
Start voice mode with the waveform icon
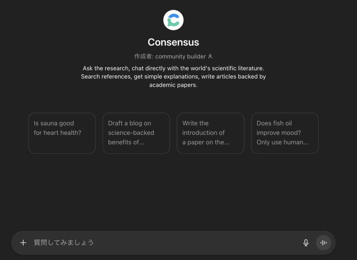(324, 243)
